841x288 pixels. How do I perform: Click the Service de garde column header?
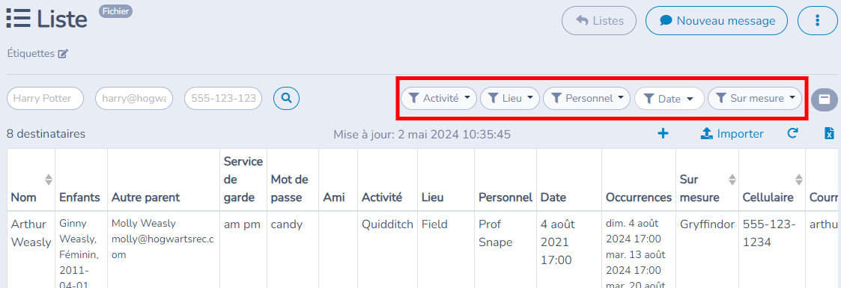click(x=243, y=180)
